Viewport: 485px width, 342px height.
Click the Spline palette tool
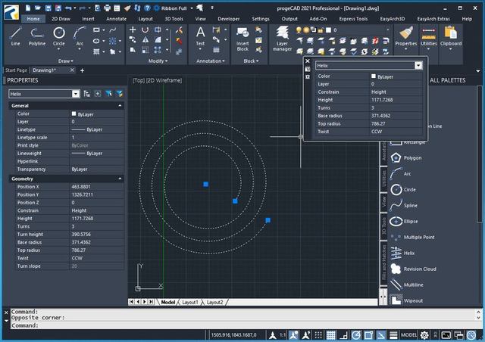(x=410, y=205)
